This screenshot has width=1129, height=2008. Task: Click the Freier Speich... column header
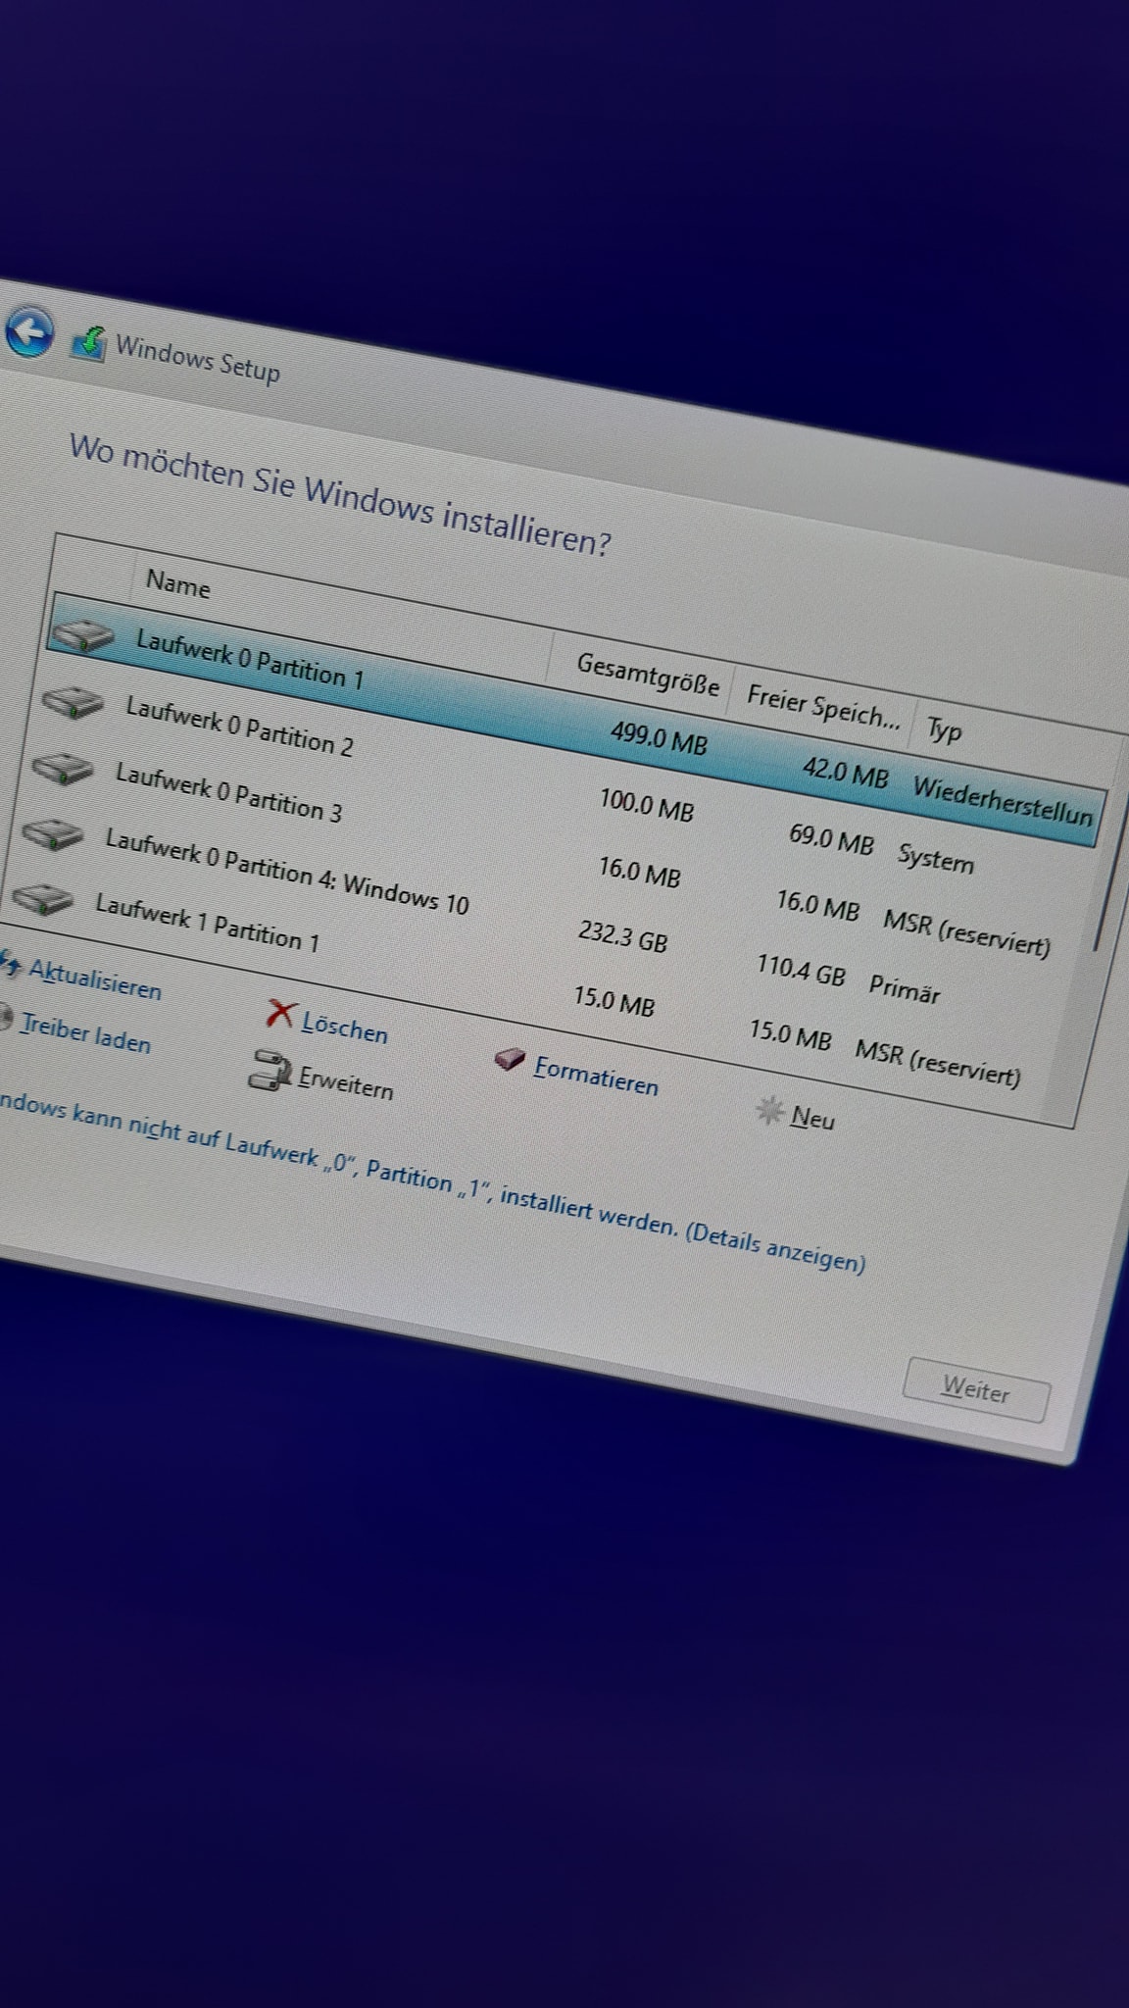tap(823, 707)
